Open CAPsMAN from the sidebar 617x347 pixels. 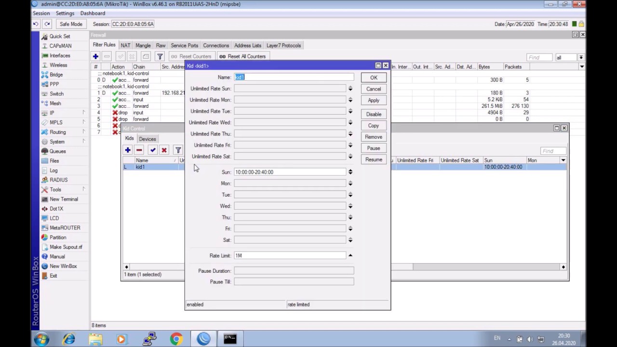[x=60, y=46]
